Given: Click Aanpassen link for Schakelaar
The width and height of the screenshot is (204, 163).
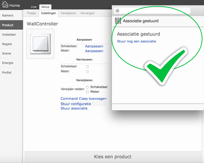Looking at the screenshot, I should point(94,46).
